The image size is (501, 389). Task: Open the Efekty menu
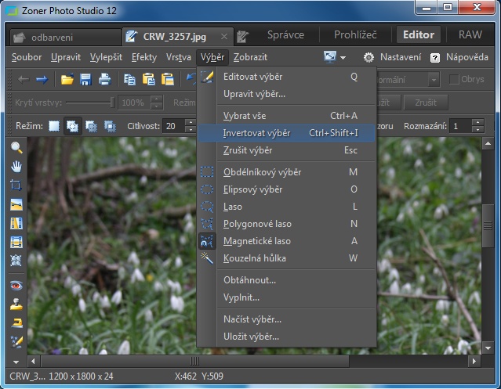[144, 57]
